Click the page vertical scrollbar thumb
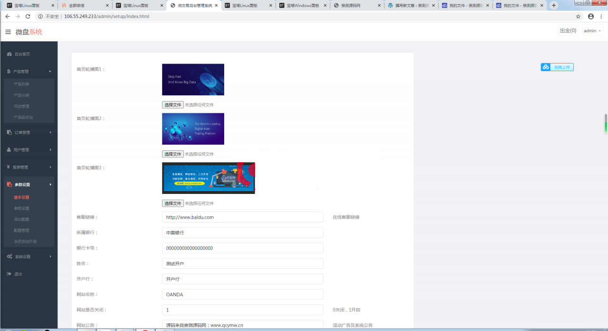Screen dimensions: 608x331 click(x=606, y=123)
